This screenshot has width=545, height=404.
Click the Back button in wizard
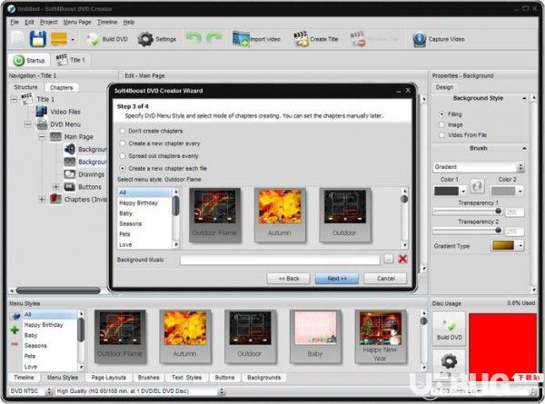288,278
